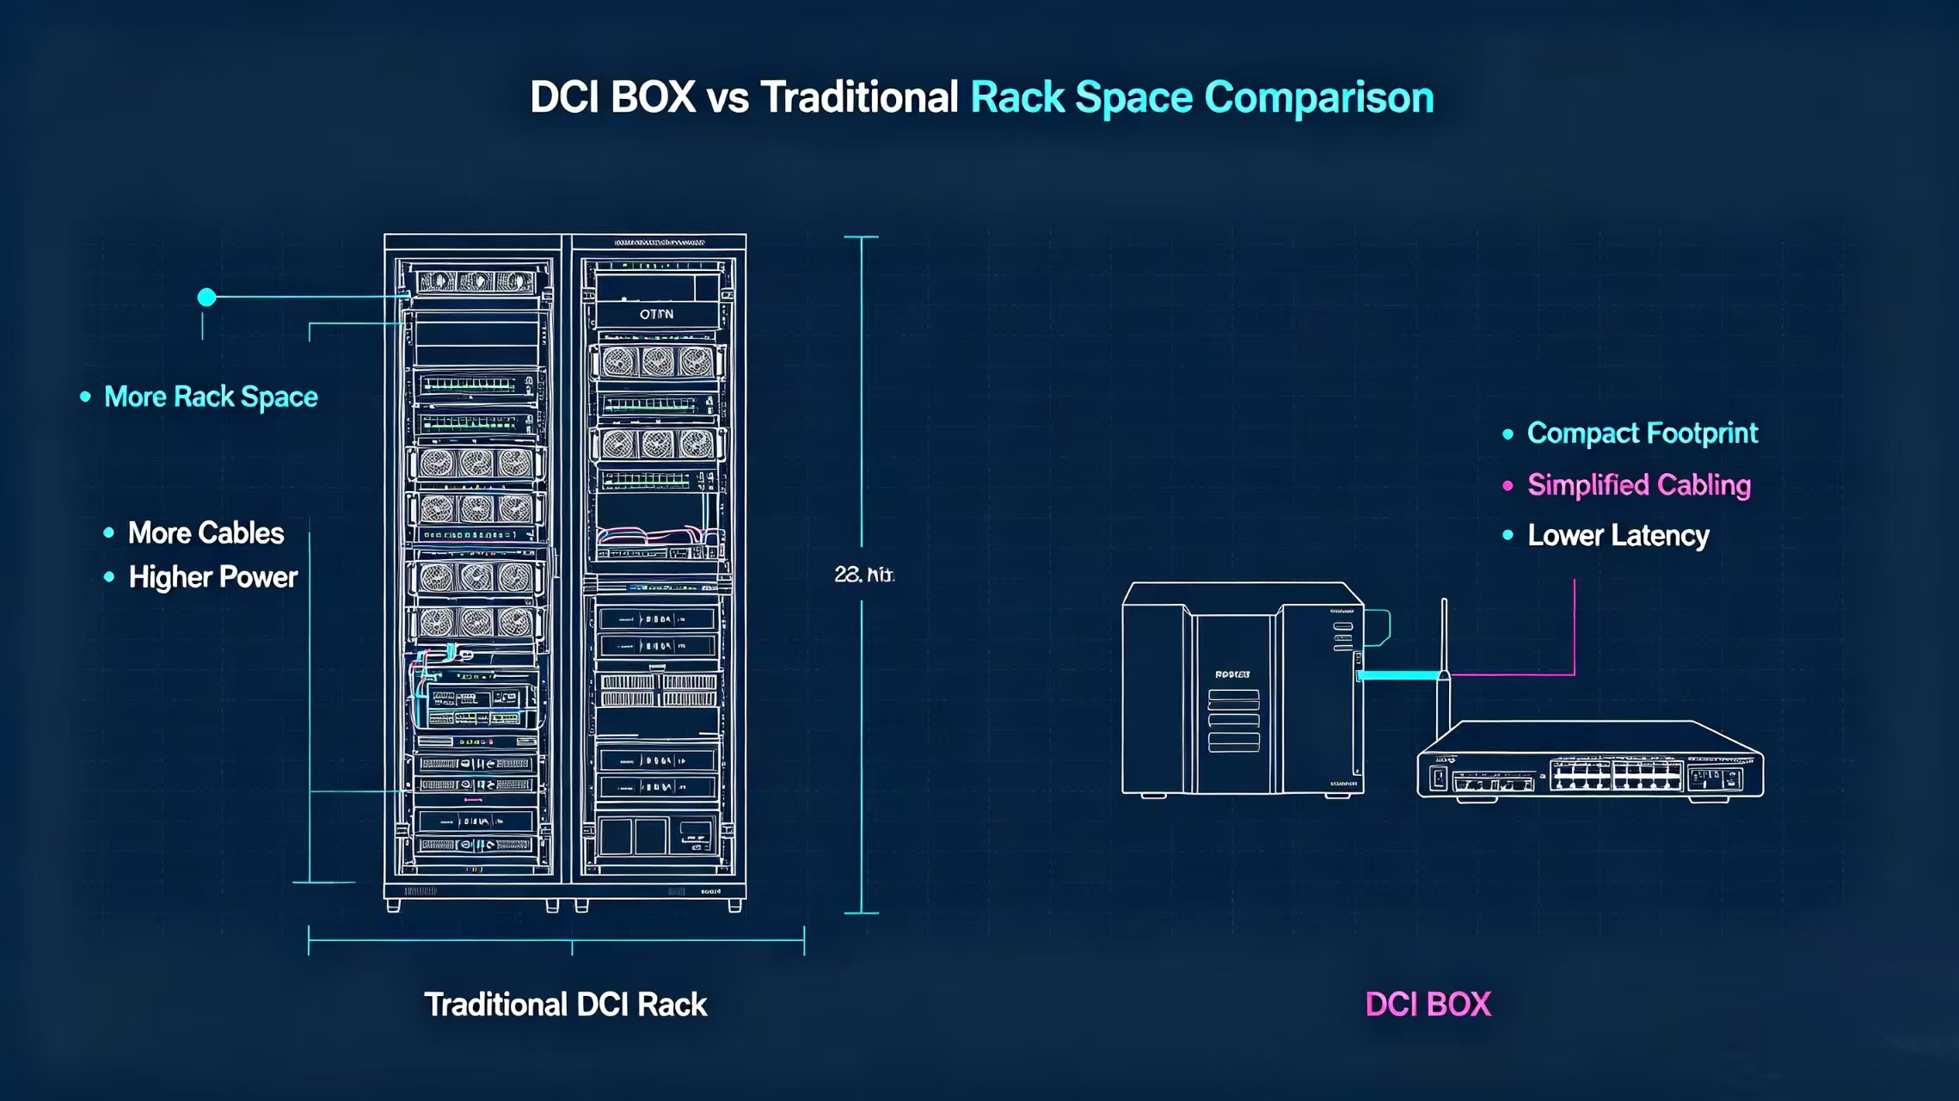Click the top fan tray in left rack
The height and width of the screenshot is (1101, 1959).
point(476,281)
